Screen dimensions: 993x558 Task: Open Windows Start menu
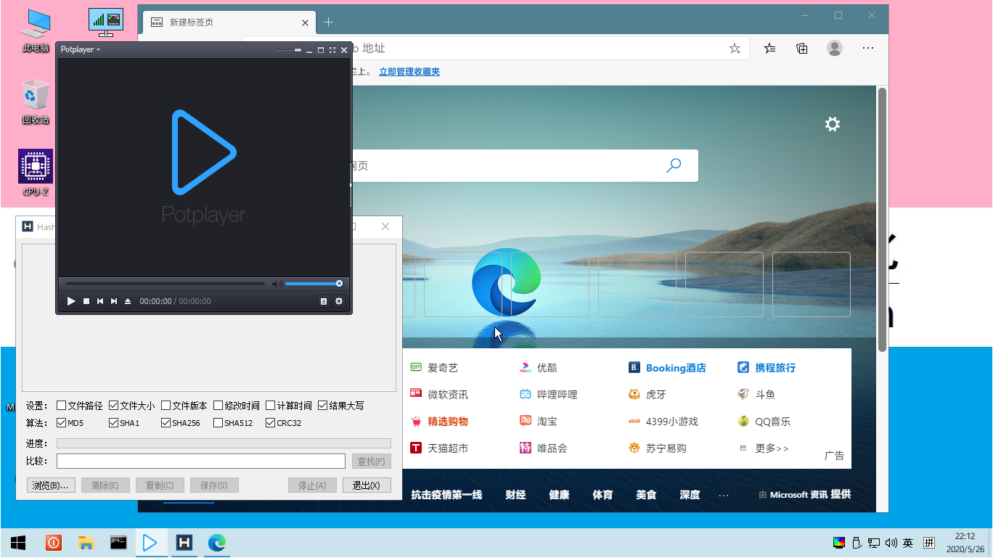pyautogui.click(x=18, y=543)
